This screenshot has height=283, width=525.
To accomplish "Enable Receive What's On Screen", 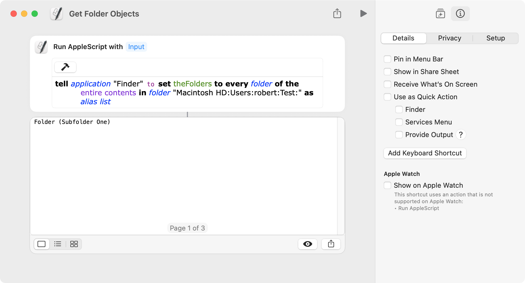I will tap(387, 84).
